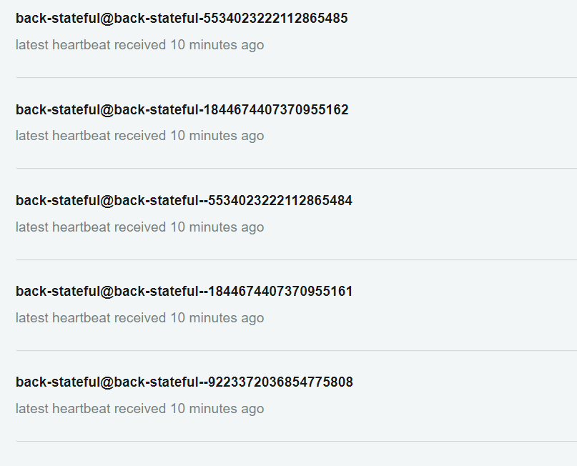Click heartbeat status under the 5534023222112865485 node
The image size is (577, 466).
coord(140,45)
